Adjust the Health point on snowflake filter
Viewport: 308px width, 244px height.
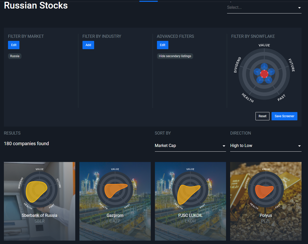(260, 80)
